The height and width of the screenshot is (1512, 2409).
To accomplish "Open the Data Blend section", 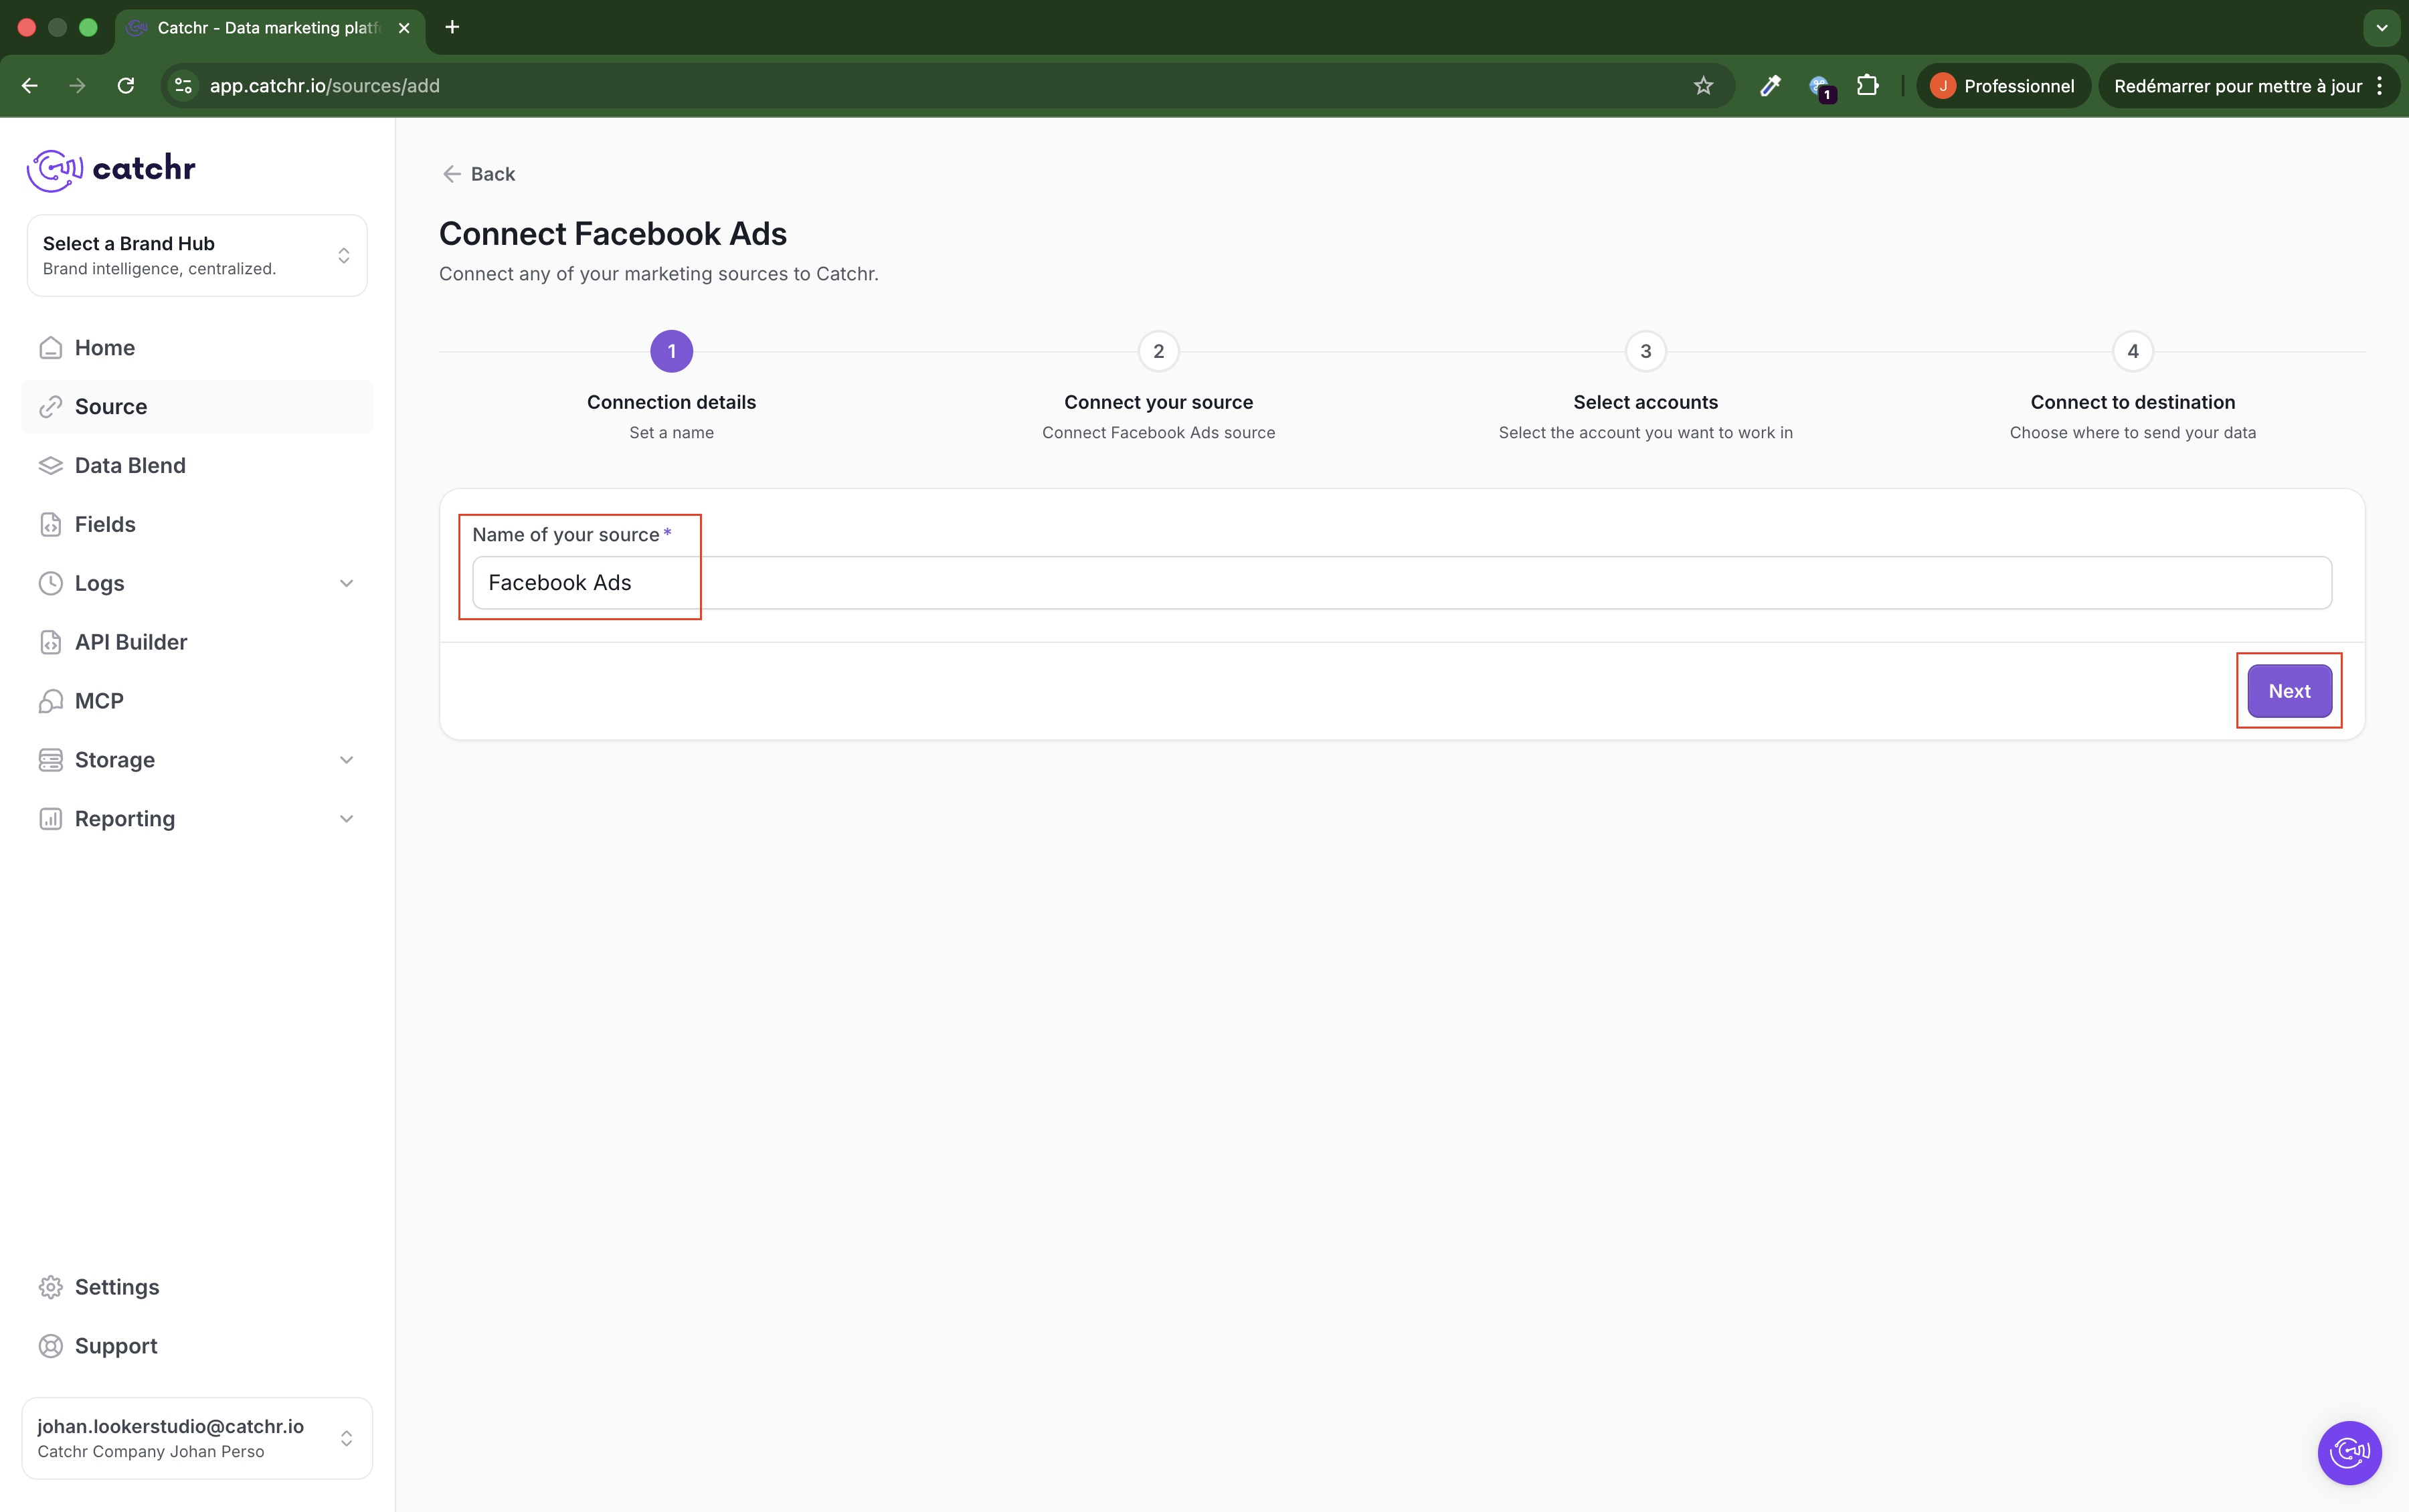I will [x=130, y=466].
